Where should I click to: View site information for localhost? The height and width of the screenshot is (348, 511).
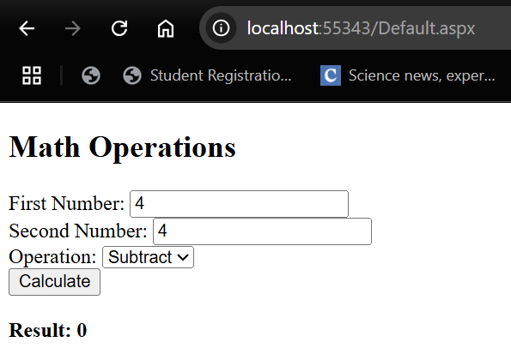pos(221,27)
